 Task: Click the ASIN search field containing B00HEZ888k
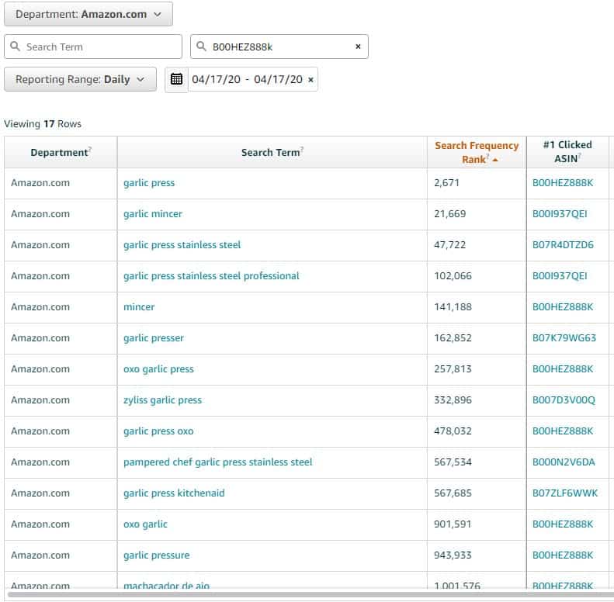click(x=279, y=47)
